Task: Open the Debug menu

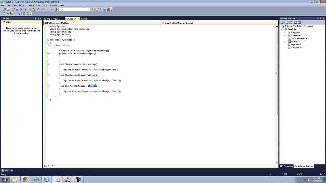Action: pos(31,5)
